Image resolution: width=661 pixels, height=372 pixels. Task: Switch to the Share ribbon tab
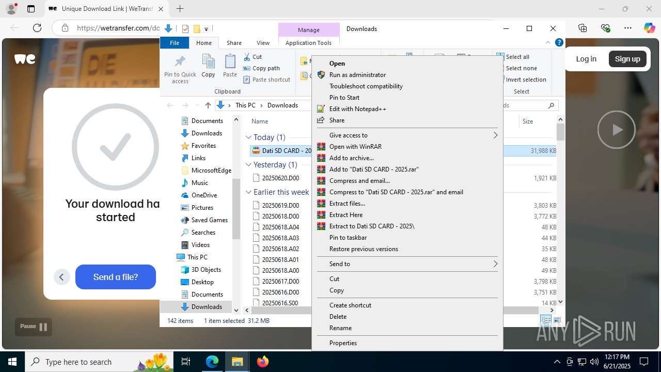click(234, 43)
